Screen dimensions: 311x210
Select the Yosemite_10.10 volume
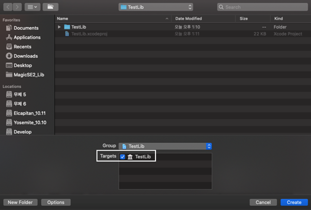tap(26, 122)
